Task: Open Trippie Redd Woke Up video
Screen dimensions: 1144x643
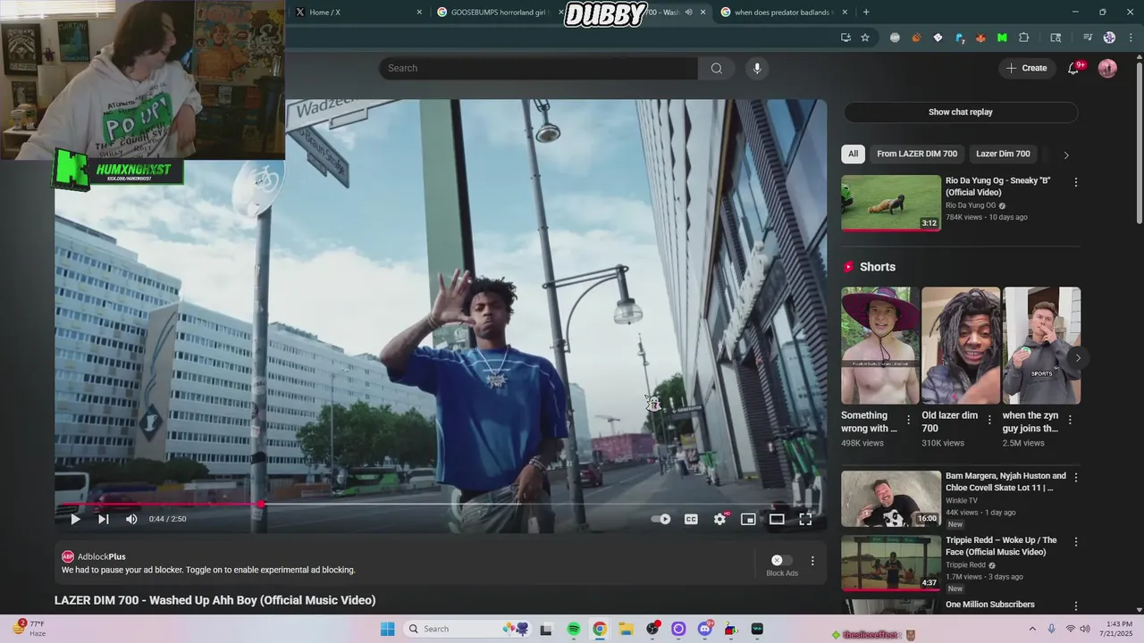Action: [891, 563]
